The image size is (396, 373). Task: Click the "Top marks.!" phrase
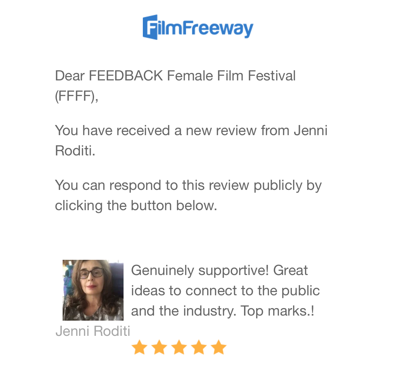(277, 311)
